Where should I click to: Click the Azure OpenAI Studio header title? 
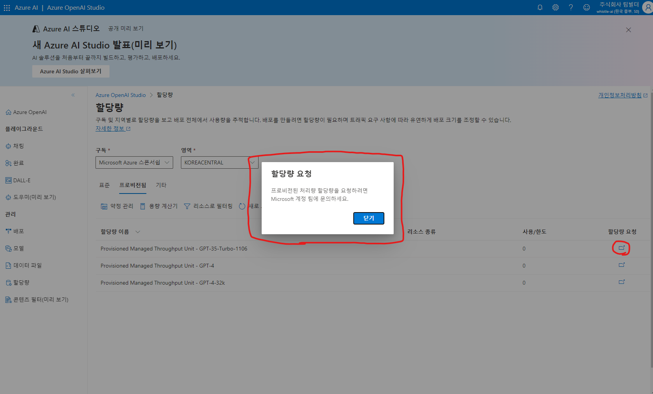tap(76, 8)
